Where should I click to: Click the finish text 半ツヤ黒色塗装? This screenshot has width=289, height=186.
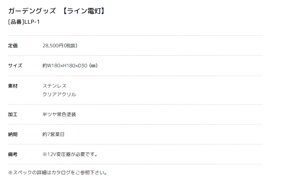click(x=59, y=114)
